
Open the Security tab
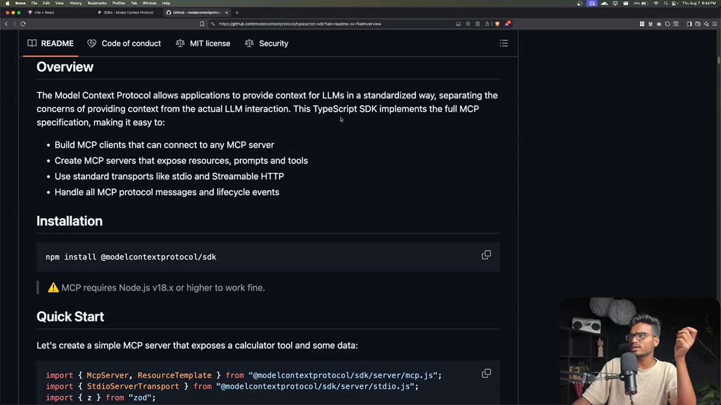267,43
